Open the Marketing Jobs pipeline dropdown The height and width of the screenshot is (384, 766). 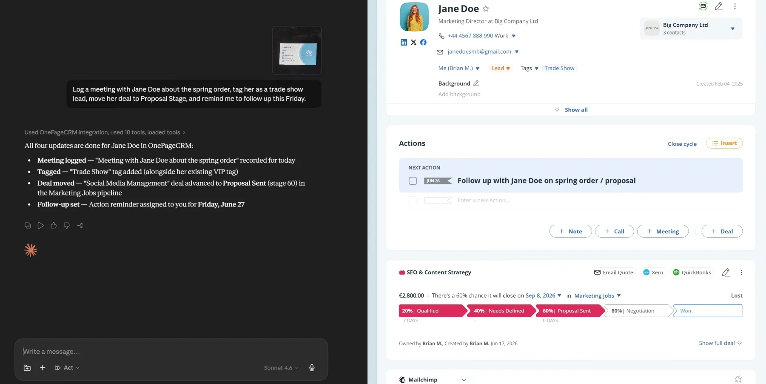pos(598,295)
